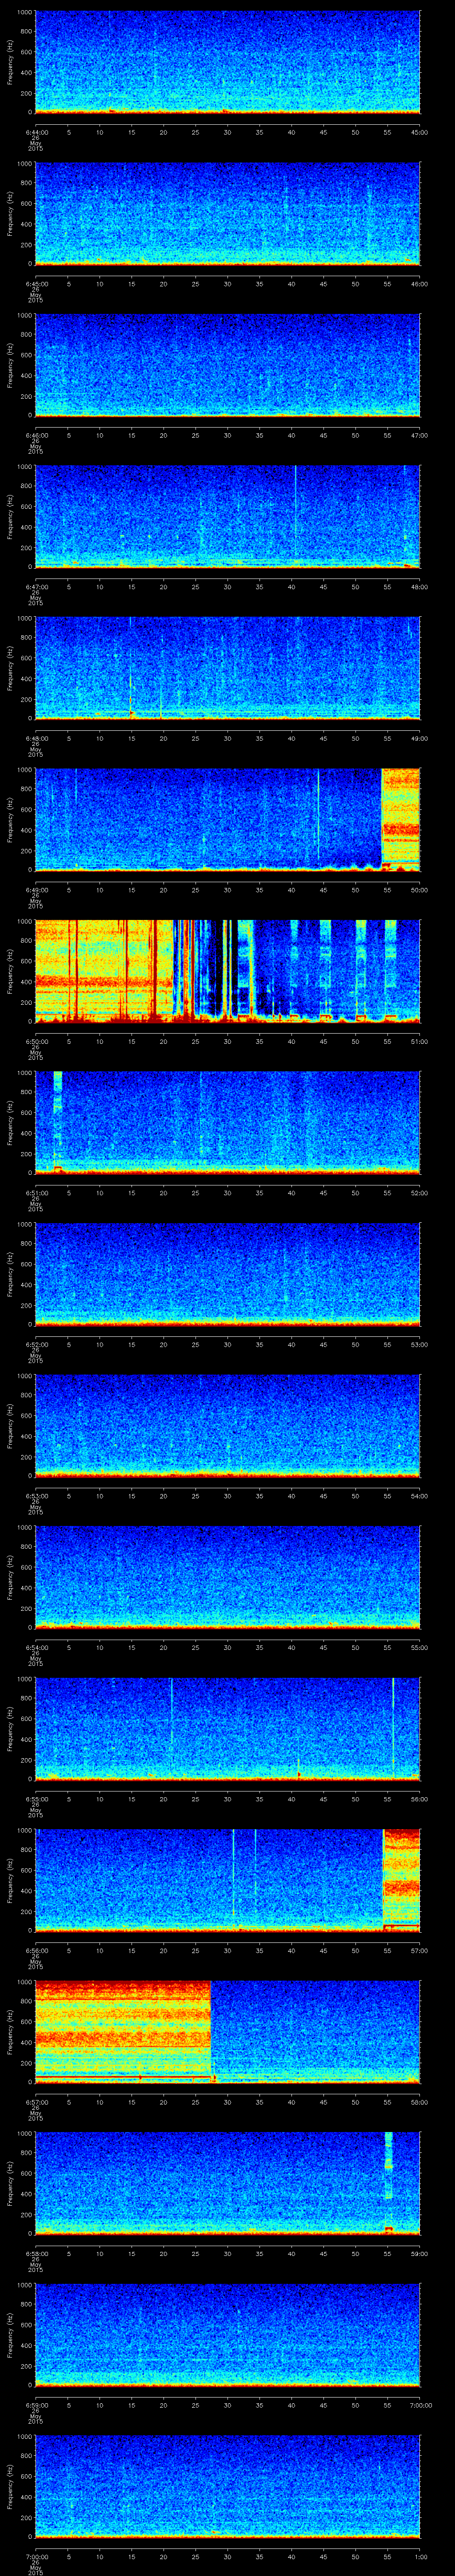Screen dimensions: 455x2576
Task: Select the 6:57:00 start time label
Action: coord(36,2101)
